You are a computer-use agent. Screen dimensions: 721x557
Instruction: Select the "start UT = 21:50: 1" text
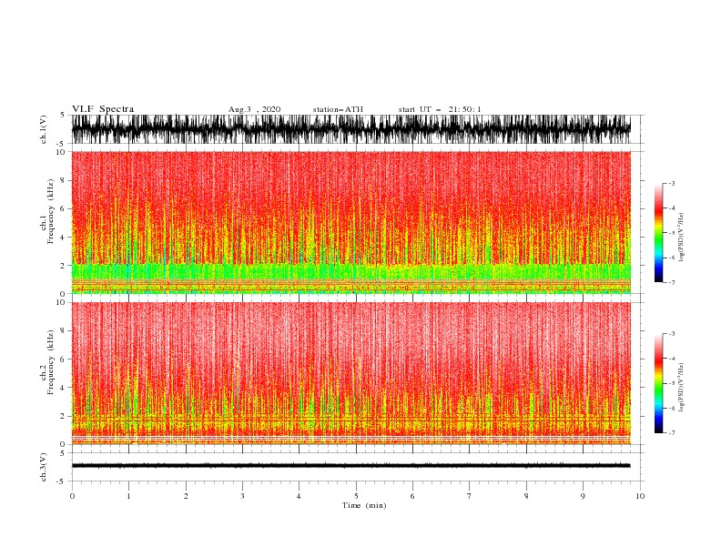click(x=440, y=109)
